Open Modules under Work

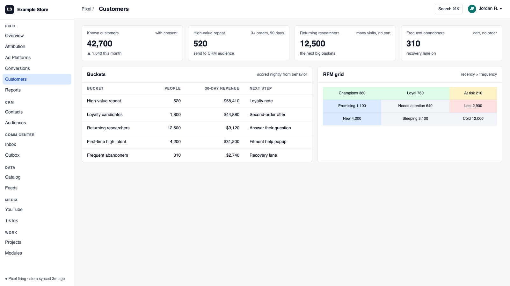(37, 253)
